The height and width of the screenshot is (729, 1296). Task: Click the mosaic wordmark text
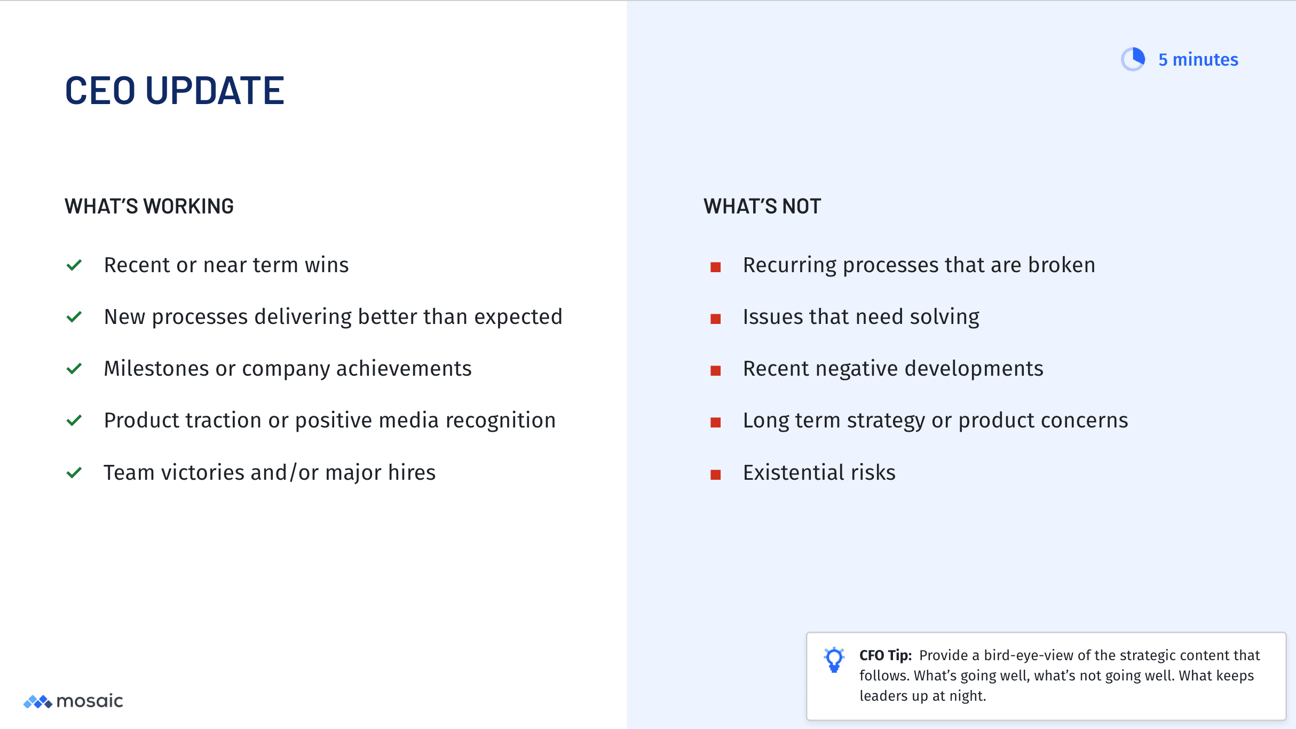(90, 701)
